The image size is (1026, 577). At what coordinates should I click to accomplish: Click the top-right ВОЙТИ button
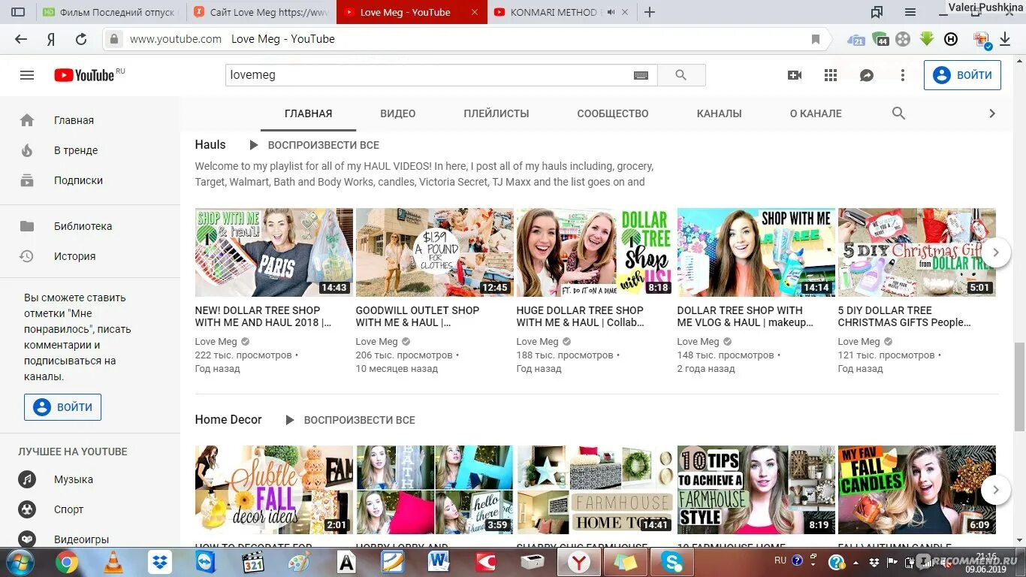(962, 75)
